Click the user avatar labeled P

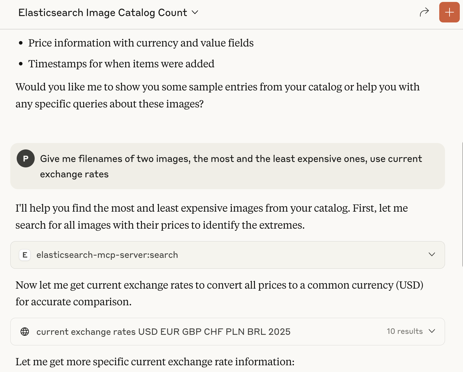(26, 158)
